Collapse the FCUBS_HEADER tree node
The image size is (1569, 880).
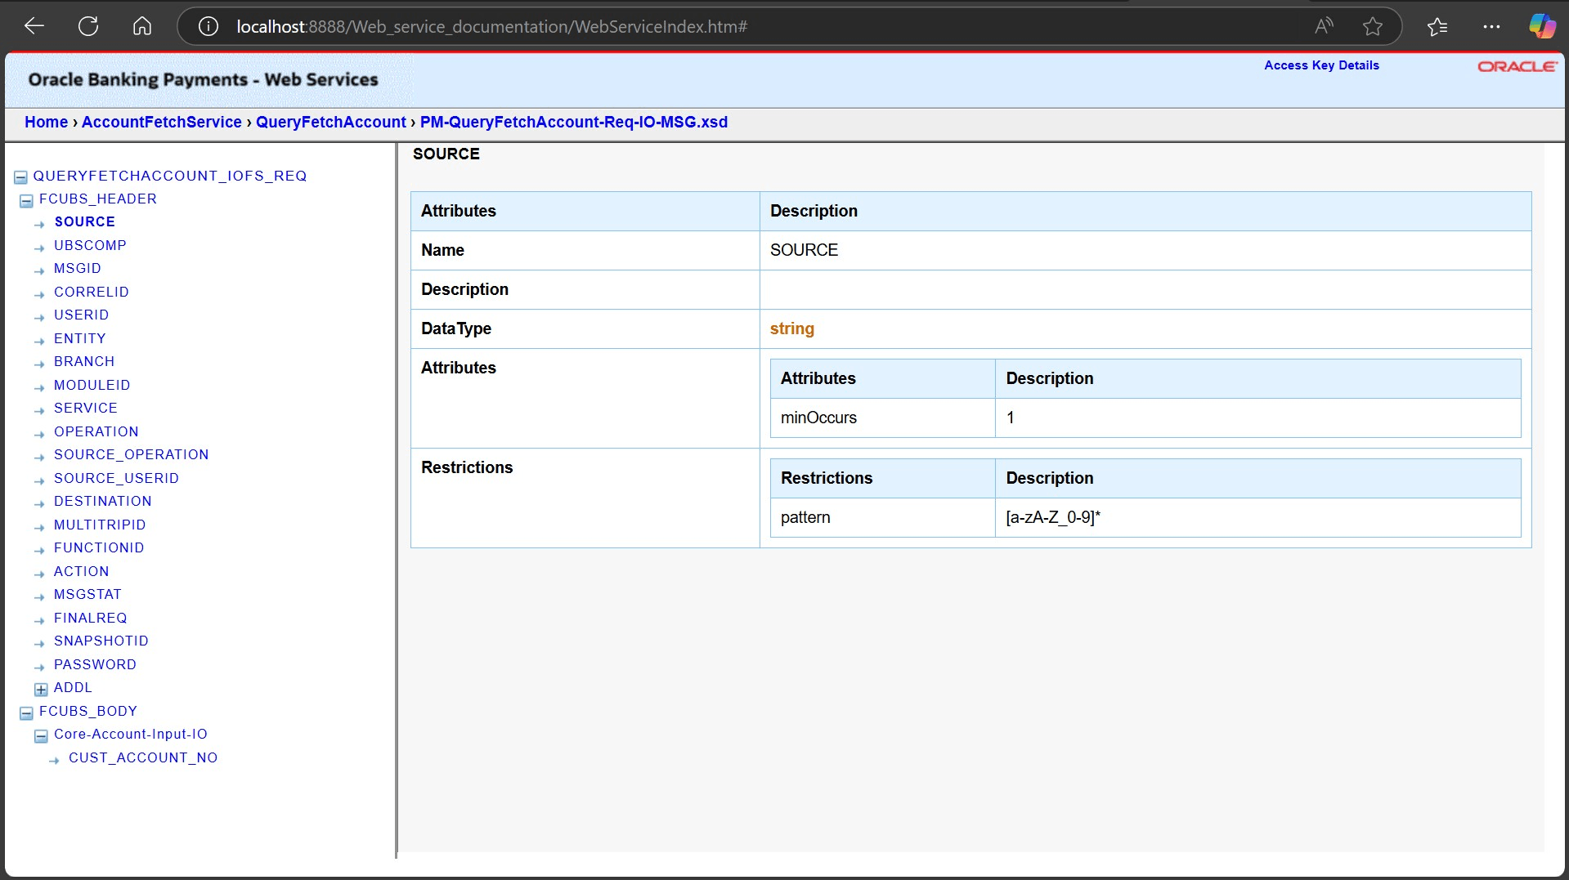(26, 200)
